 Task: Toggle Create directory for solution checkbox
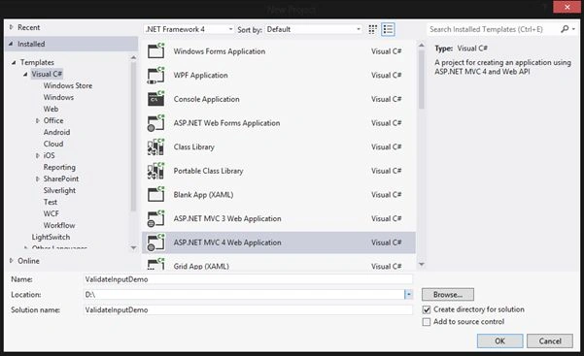(427, 309)
